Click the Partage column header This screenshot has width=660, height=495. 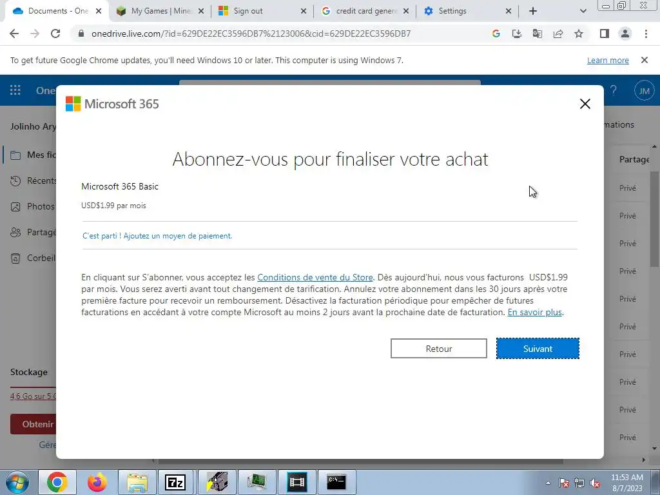(634, 160)
